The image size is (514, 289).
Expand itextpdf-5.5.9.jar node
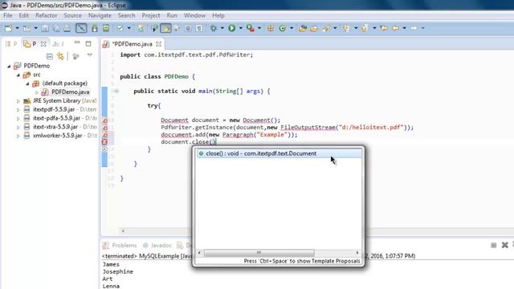tap(18, 110)
